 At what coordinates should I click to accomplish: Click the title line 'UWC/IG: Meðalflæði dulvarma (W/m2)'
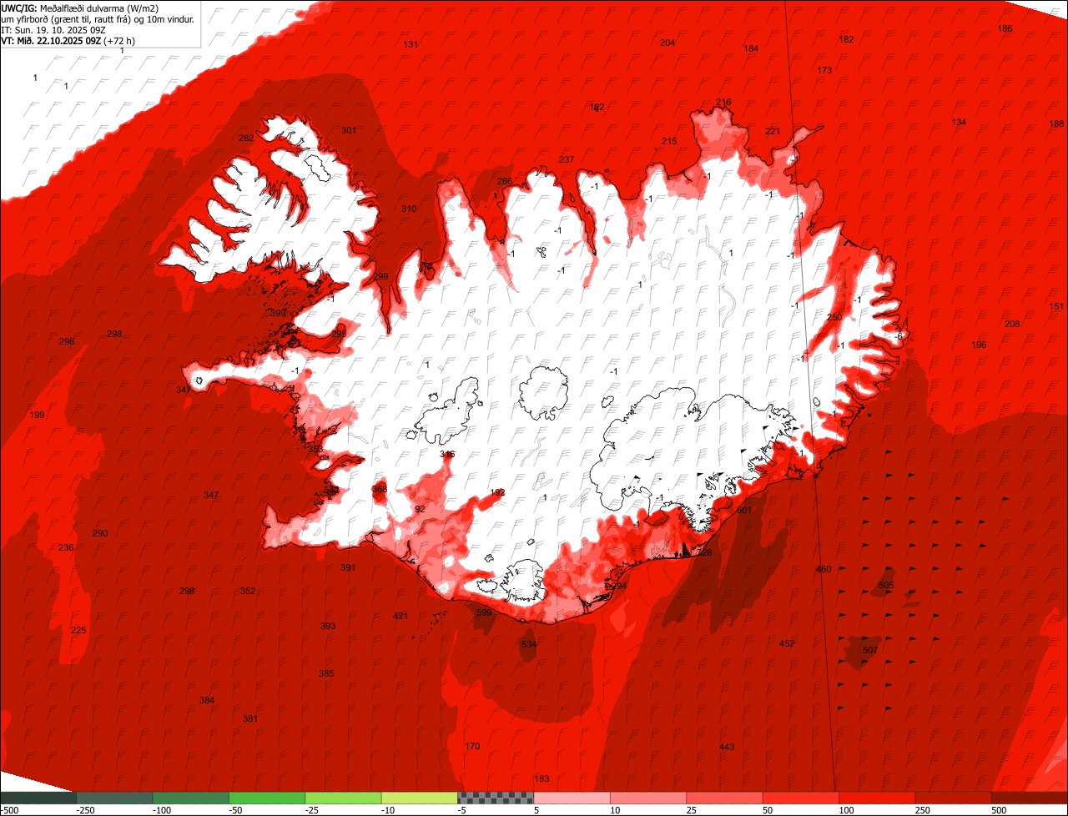tap(80, 8)
